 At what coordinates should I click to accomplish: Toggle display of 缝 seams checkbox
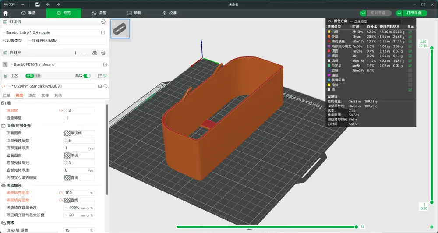tap(410, 90)
